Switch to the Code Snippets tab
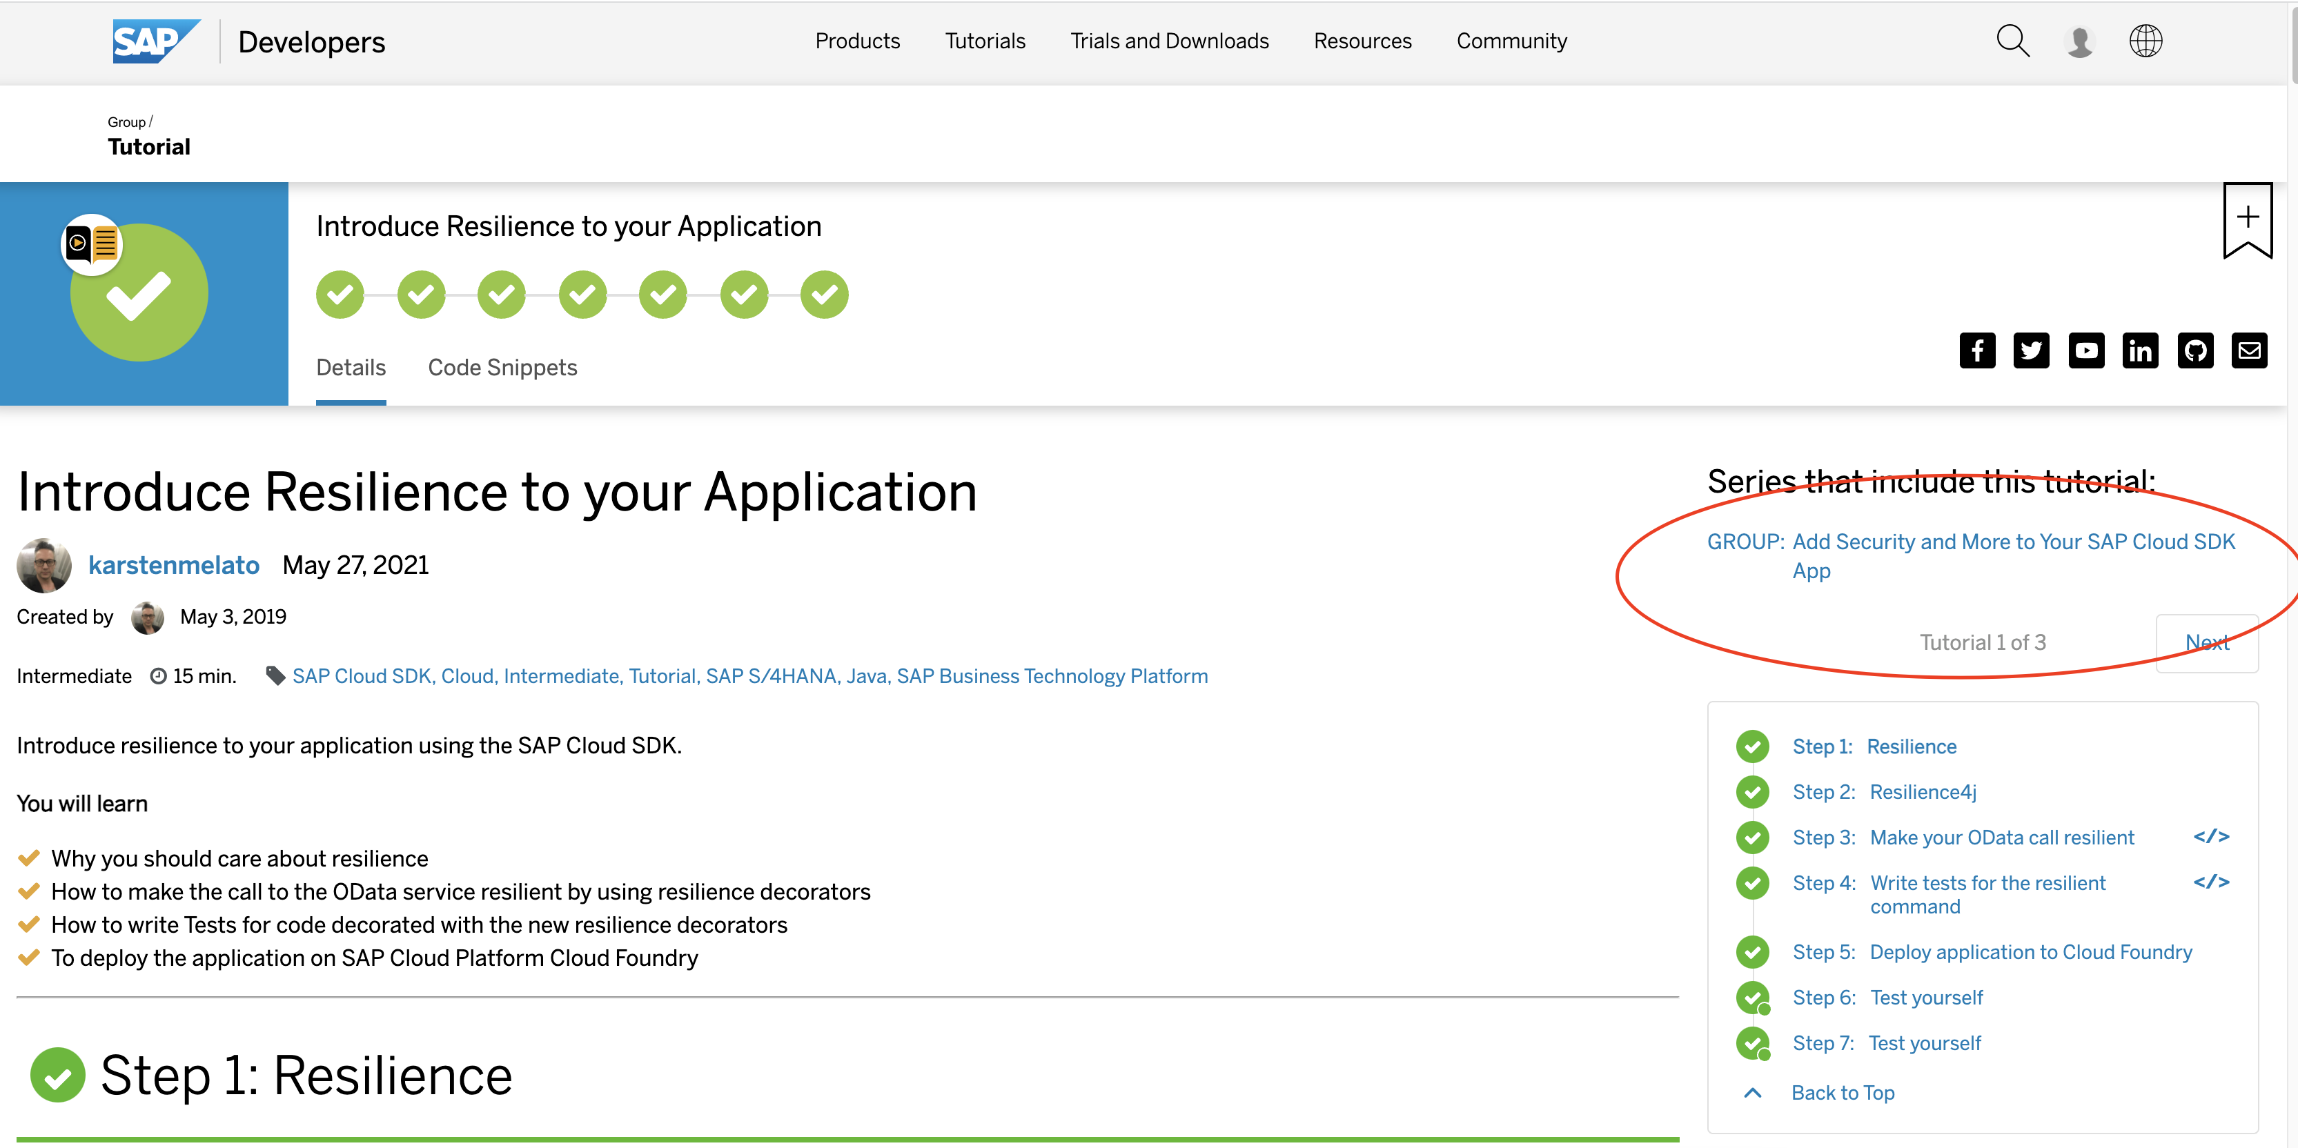 click(502, 366)
